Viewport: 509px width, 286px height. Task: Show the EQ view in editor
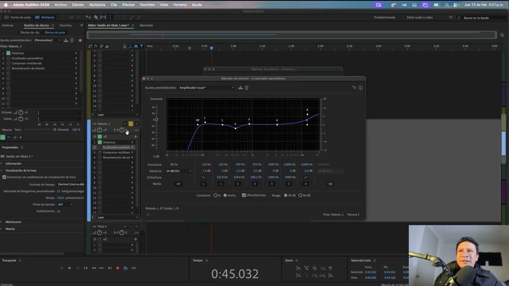point(107,46)
